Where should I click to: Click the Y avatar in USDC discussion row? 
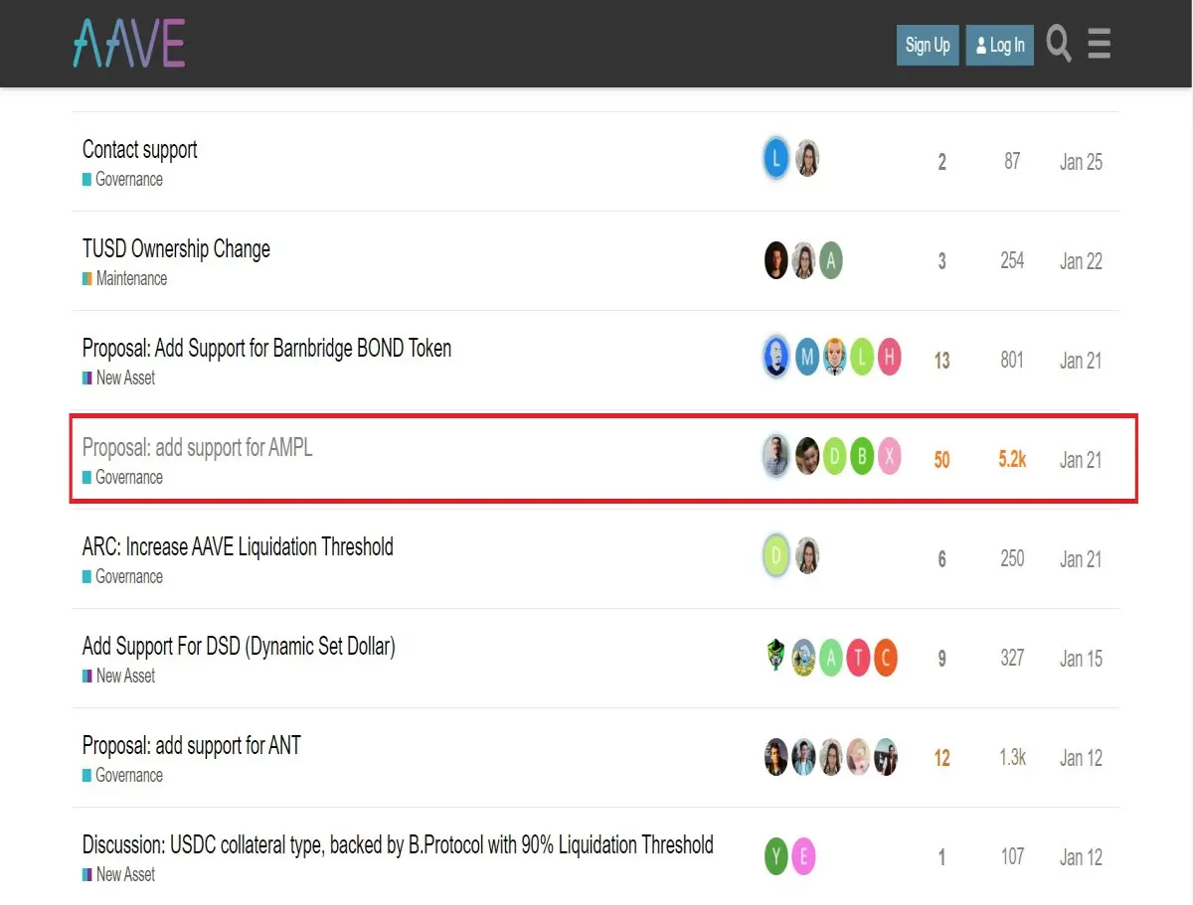click(x=776, y=856)
